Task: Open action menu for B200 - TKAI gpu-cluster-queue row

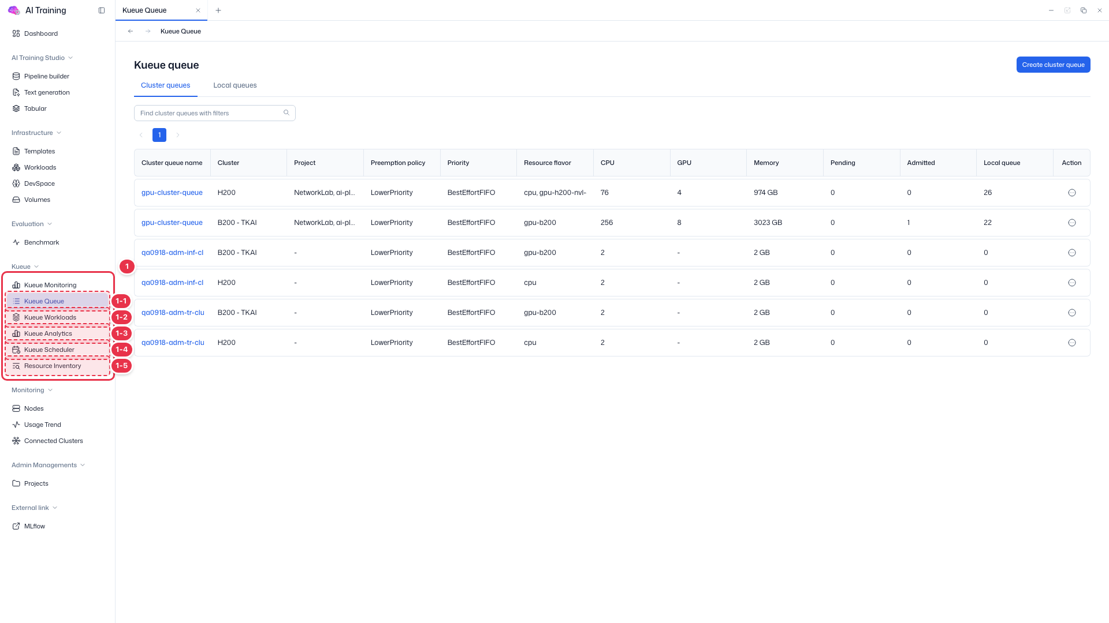Action: pyautogui.click(x=1072, y=223)
